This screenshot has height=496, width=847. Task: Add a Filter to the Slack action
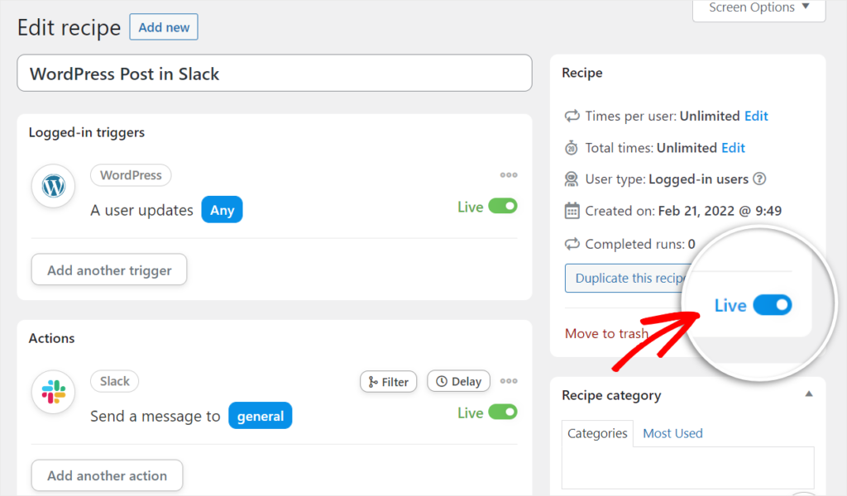(389, 381)
